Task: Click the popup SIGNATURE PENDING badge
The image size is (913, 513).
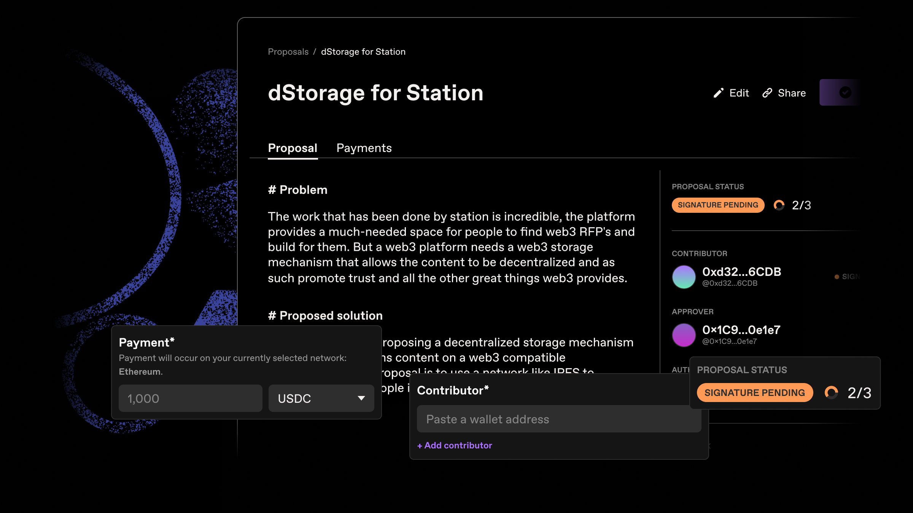Action: (754, 393)
